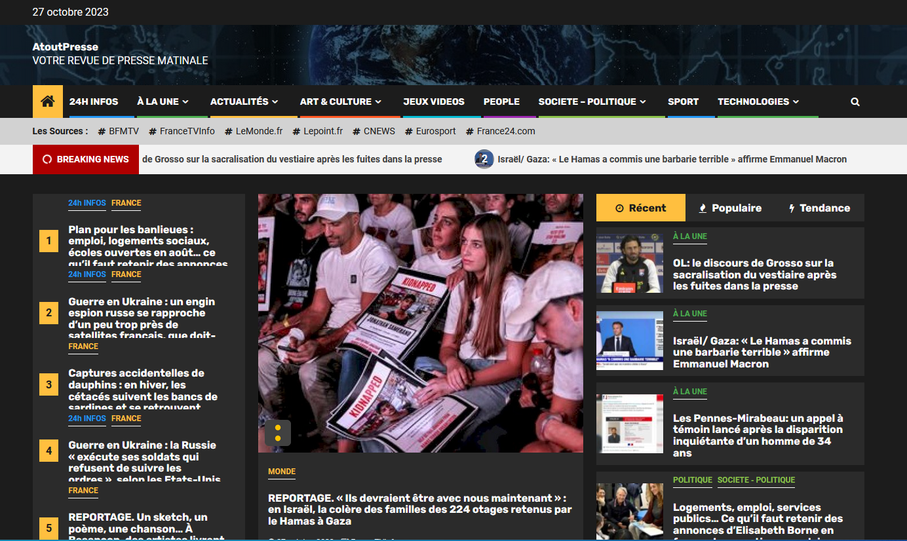Open 'REPORTAGE. Un sketch, un poème' article
Image resolution: width=907 pixels, height=541 pixels.
[146, 528]
